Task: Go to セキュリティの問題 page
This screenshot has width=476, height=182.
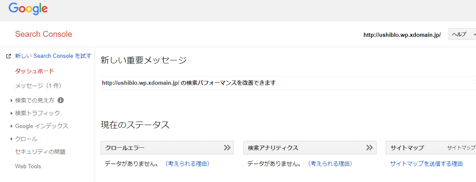Action: click(x=40, y=152)
